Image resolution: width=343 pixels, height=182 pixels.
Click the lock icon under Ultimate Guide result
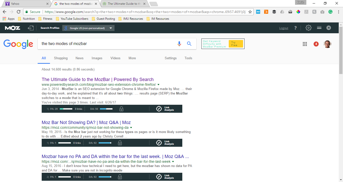(x=121, y=109)
